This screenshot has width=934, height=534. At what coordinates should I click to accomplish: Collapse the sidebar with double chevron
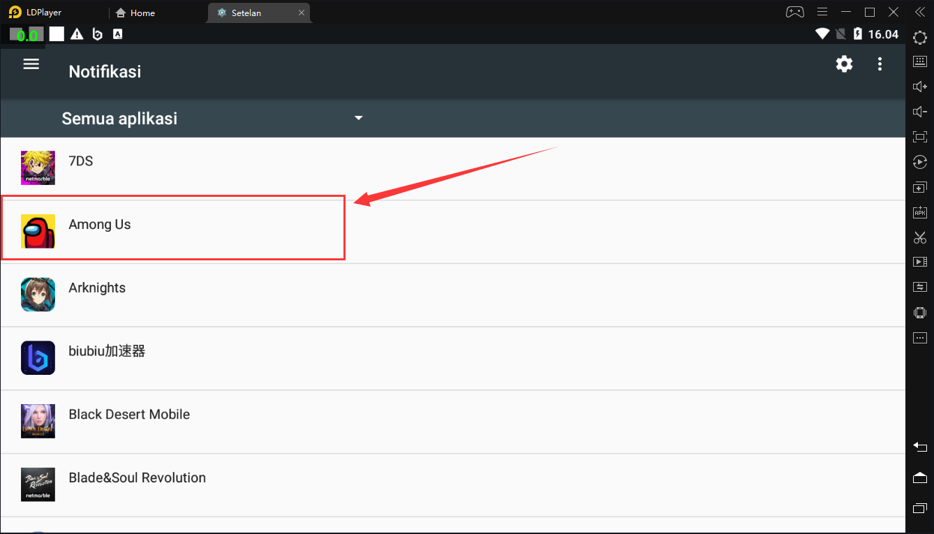coord(920,12)
